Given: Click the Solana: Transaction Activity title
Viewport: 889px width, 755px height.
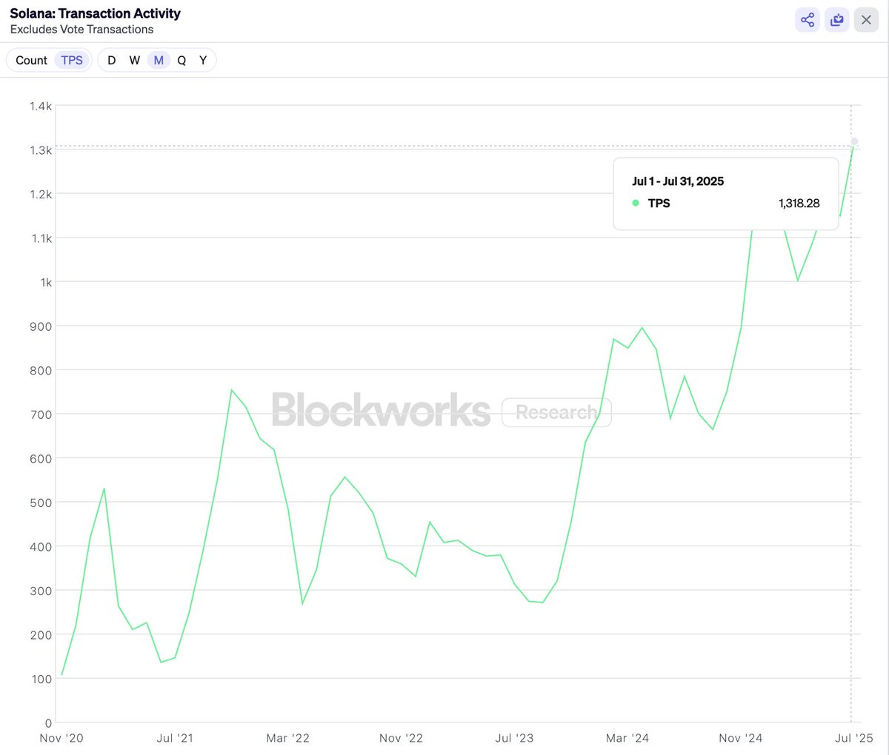Looking at the screenshot, I should click(95, 13).
